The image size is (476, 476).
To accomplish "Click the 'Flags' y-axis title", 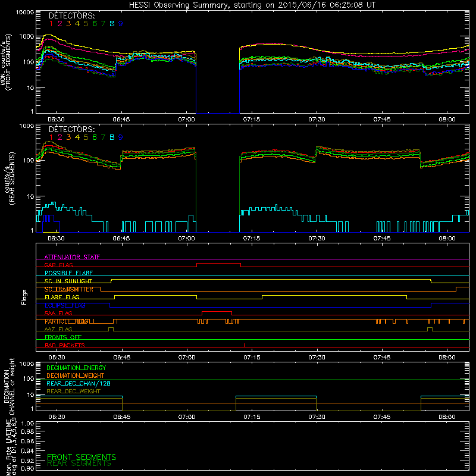I will (24, 297).
